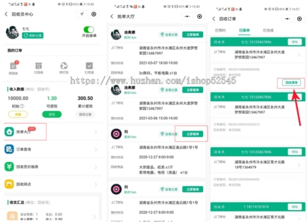Click the orange 周 icon in 收支汇总
Image resolution: width=307 pixels, height=224 pixels.
click(12, 216)
